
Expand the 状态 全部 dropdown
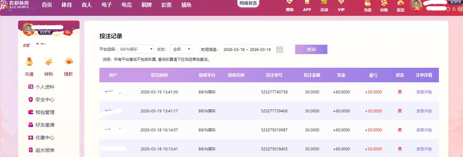(x=181, y=49)
